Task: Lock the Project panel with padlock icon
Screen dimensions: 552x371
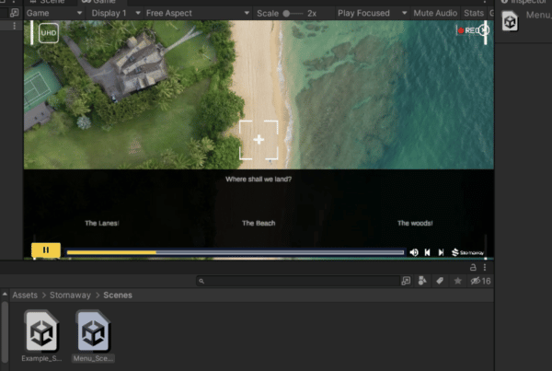Action: click(x=473, y=267)
